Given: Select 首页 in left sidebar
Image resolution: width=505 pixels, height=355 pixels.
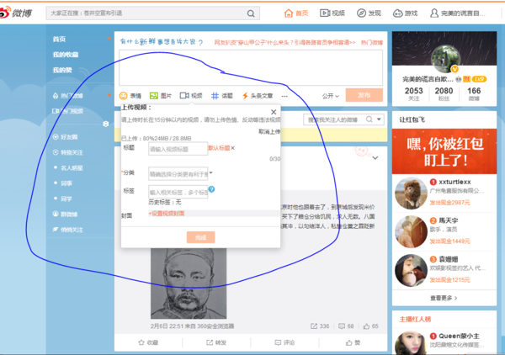Looking at the screenshot, I should (59, 39).
